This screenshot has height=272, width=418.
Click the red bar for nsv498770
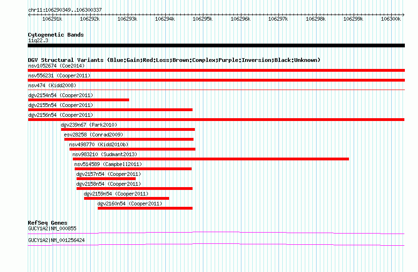tap(132, 149)
